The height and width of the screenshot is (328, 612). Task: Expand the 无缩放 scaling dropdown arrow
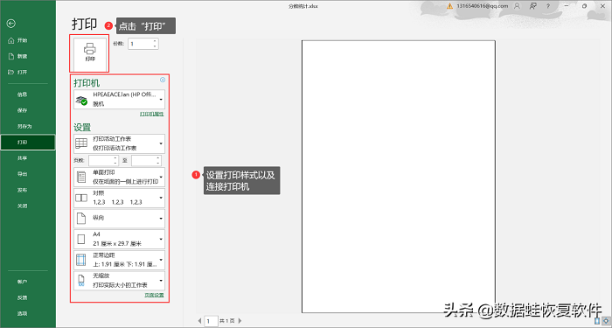161,281
